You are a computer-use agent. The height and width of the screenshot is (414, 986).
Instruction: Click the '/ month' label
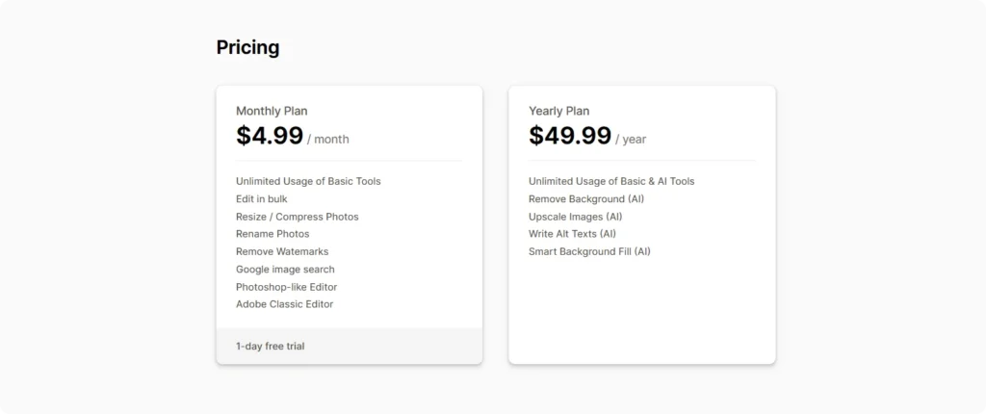[x=327, y=139]
